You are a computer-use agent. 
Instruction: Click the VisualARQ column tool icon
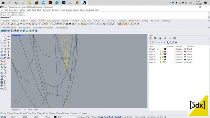click(x=12, y=31)
